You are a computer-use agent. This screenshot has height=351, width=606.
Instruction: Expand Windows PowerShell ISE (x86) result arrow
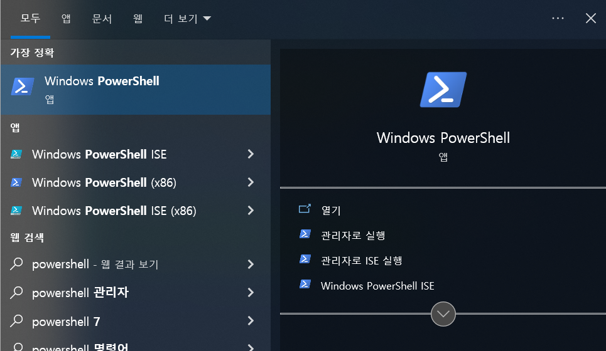[x=251, y=211]
